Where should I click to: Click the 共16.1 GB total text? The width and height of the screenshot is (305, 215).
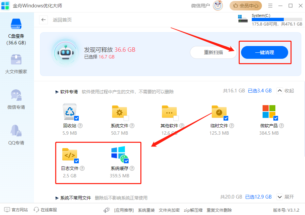click(x=234, y=91)
